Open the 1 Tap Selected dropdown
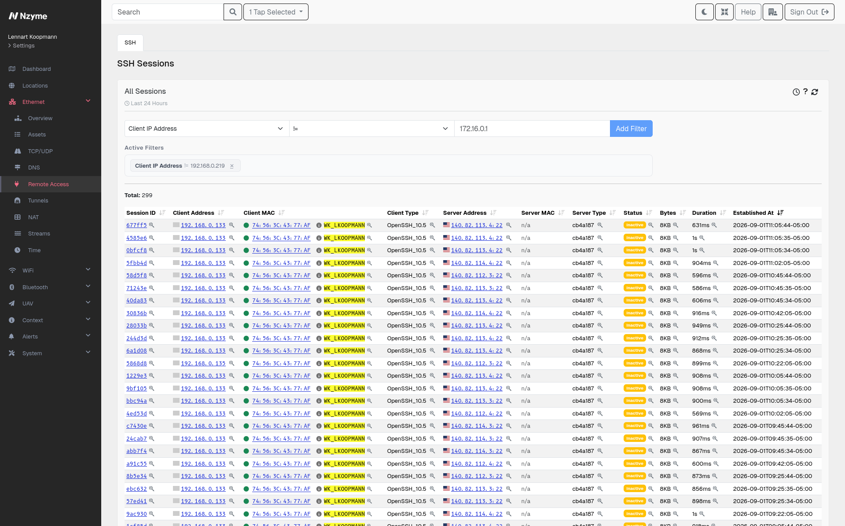The width and height of the screenshot is (845, 526). click(x=276, y=12)
